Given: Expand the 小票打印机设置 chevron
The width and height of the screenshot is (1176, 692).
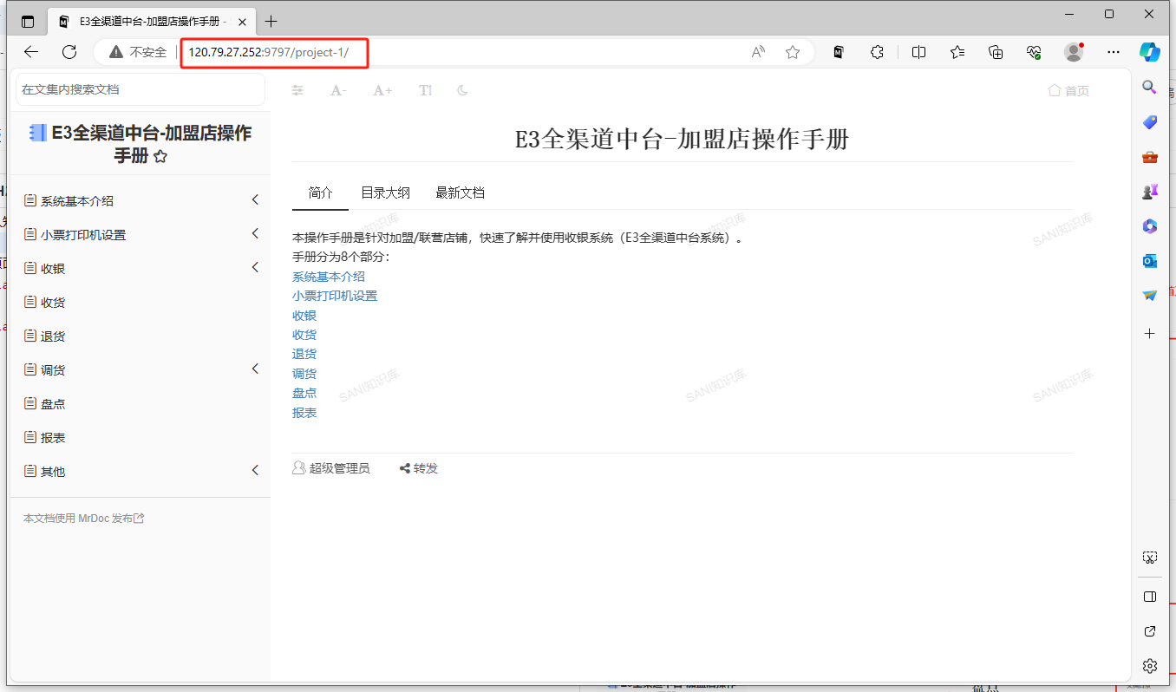Looking at the screenshot, I should pos(255,234).
